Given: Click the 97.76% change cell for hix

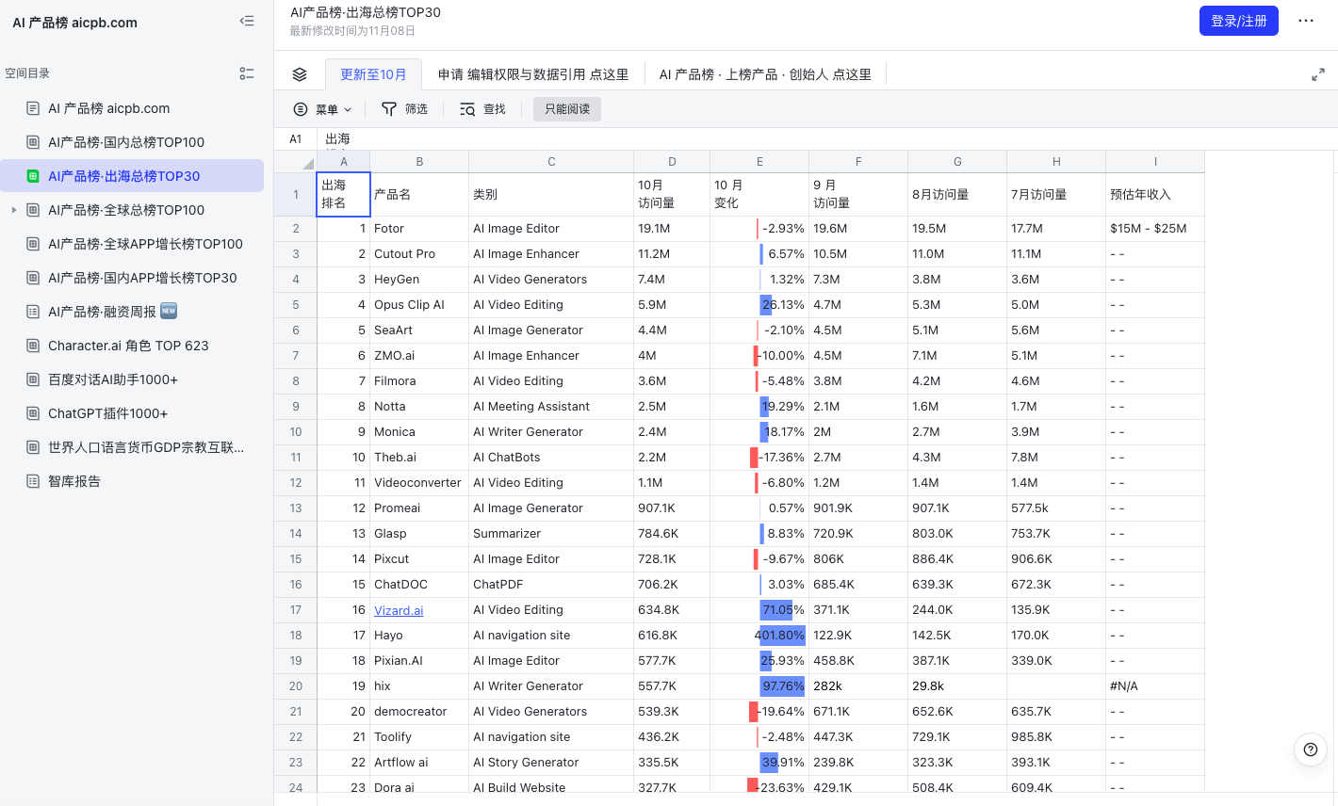Looking at the screenshot, I should pyautogui.click(x=759, y=686).
